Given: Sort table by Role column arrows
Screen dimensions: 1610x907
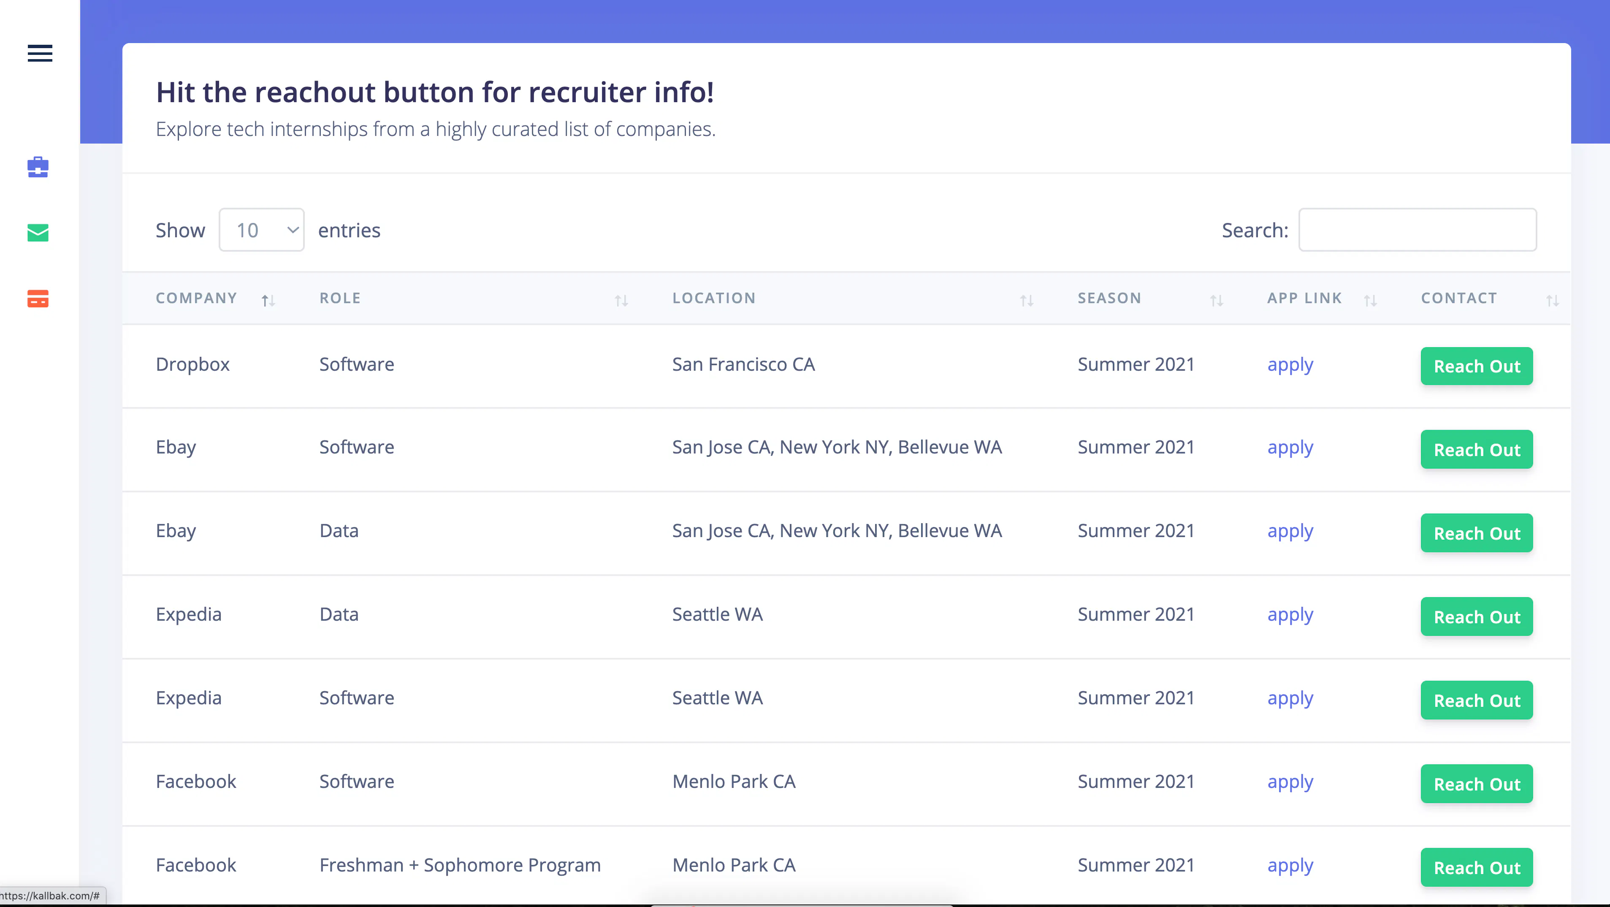Looking at the screenshot, I should click(x=621, y=301).
